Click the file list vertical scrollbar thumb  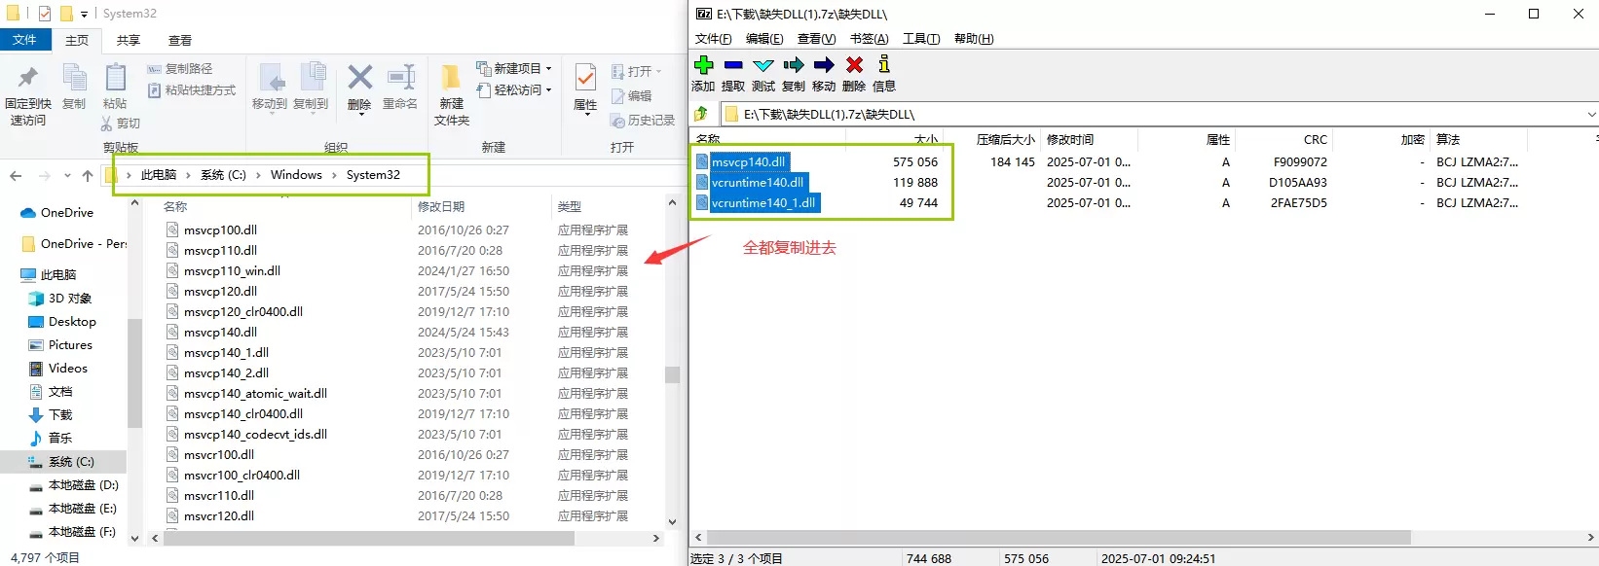pos(672,374)
